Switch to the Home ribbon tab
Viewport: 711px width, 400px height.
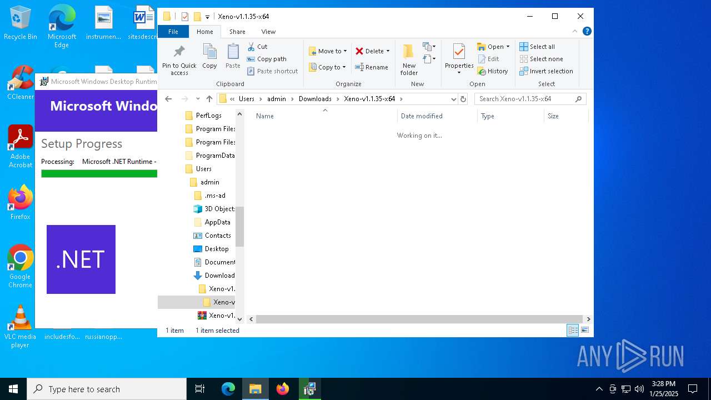tap(204, 32)
